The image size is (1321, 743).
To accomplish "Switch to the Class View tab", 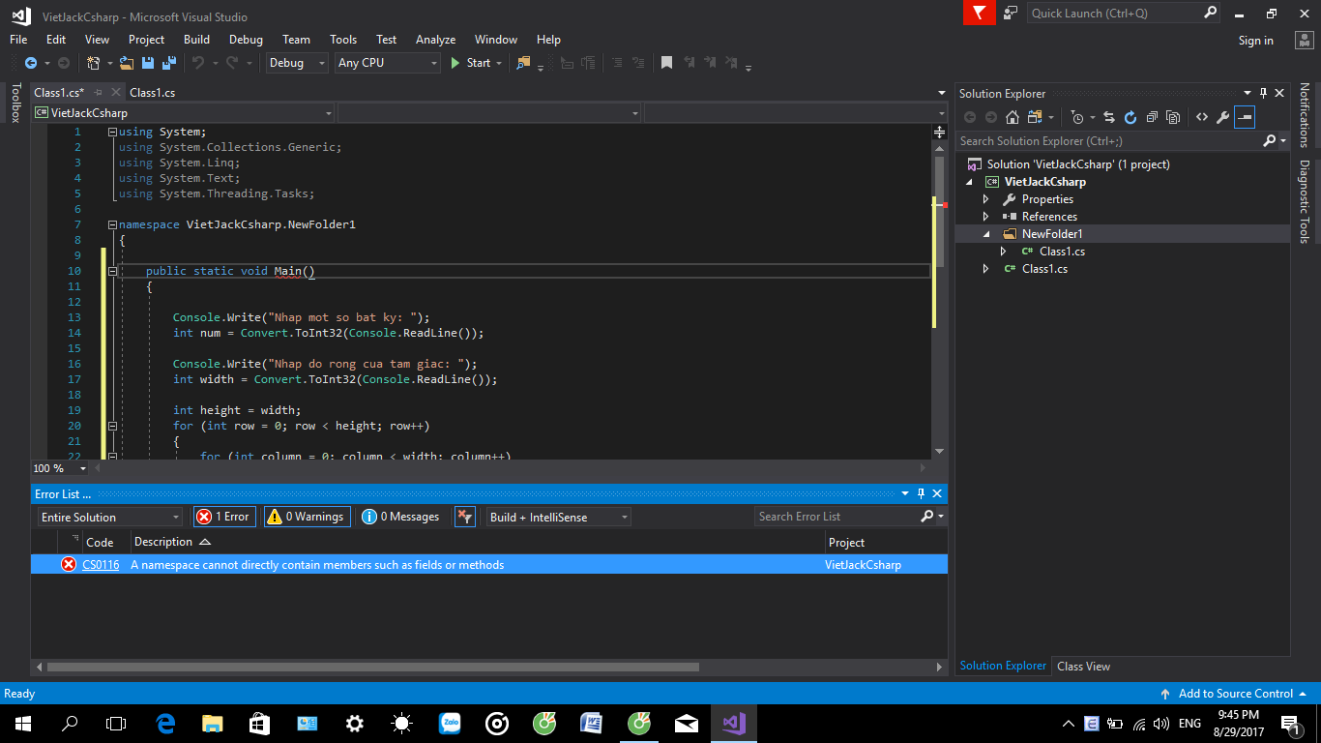I will (x=1083, y=667).
